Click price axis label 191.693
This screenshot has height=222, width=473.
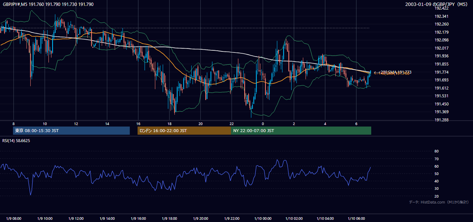coord(441,80)
